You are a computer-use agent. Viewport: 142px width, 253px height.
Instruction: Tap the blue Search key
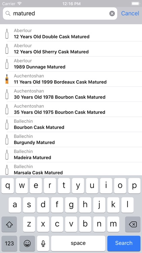tap(124, 243)
